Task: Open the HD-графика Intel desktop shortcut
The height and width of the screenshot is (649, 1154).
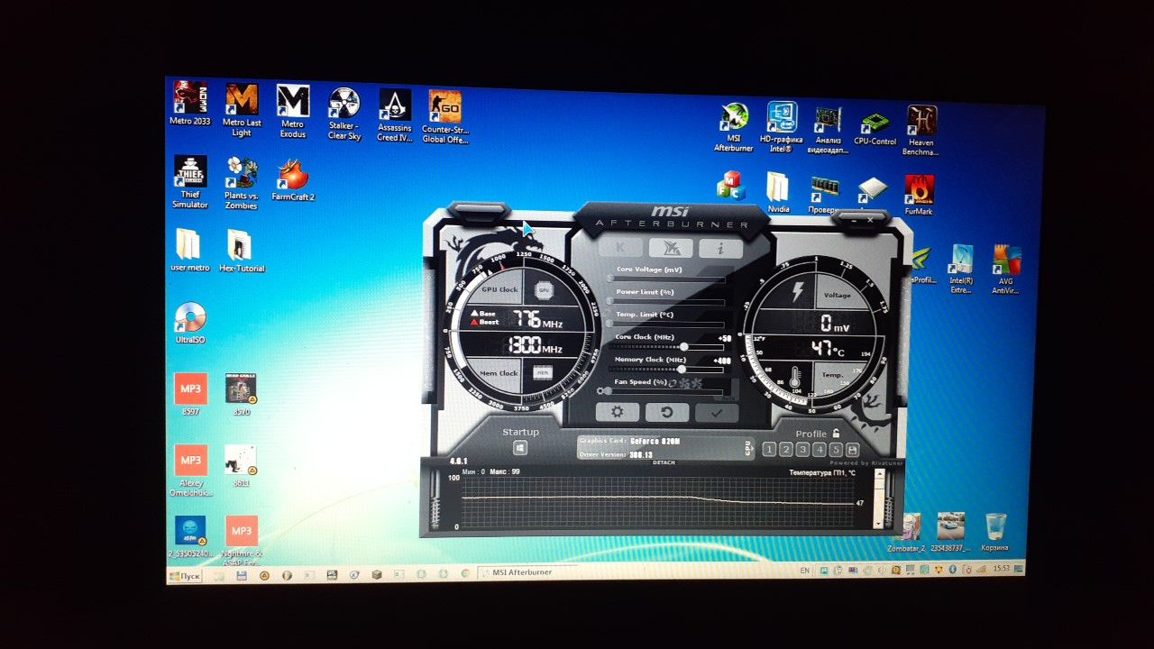Action: pyautogui.click(x=782, y=127)
